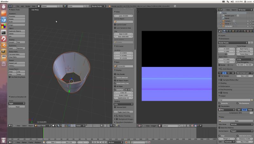Click the add render preset plus icon
The width and height of the screenshot is (254, 144).
tap(249, 43)
